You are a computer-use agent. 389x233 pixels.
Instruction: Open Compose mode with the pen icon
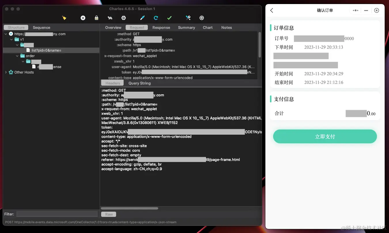(x=142, y=18)
